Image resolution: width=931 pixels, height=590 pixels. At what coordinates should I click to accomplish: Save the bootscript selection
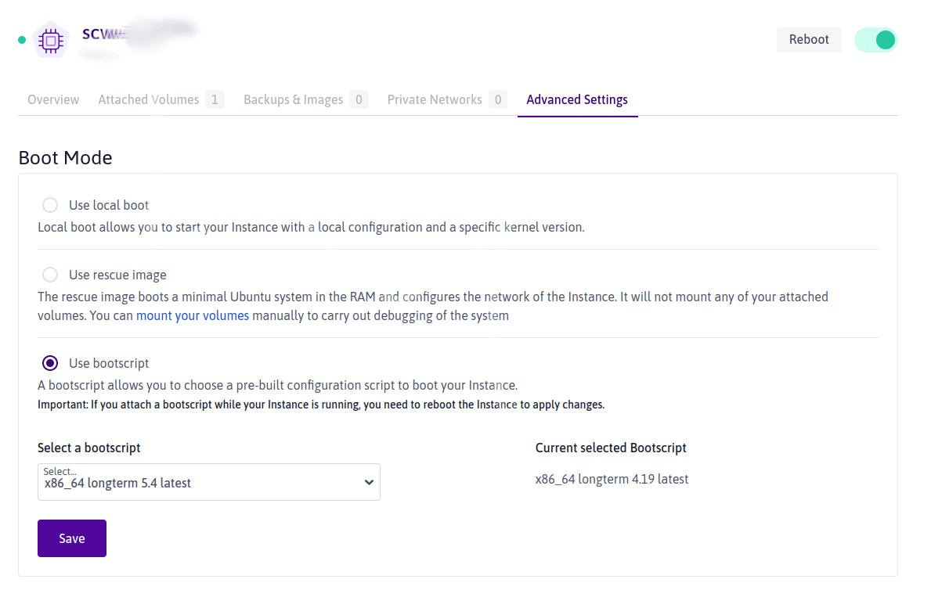pyautogui.click(x=72, y=538)
